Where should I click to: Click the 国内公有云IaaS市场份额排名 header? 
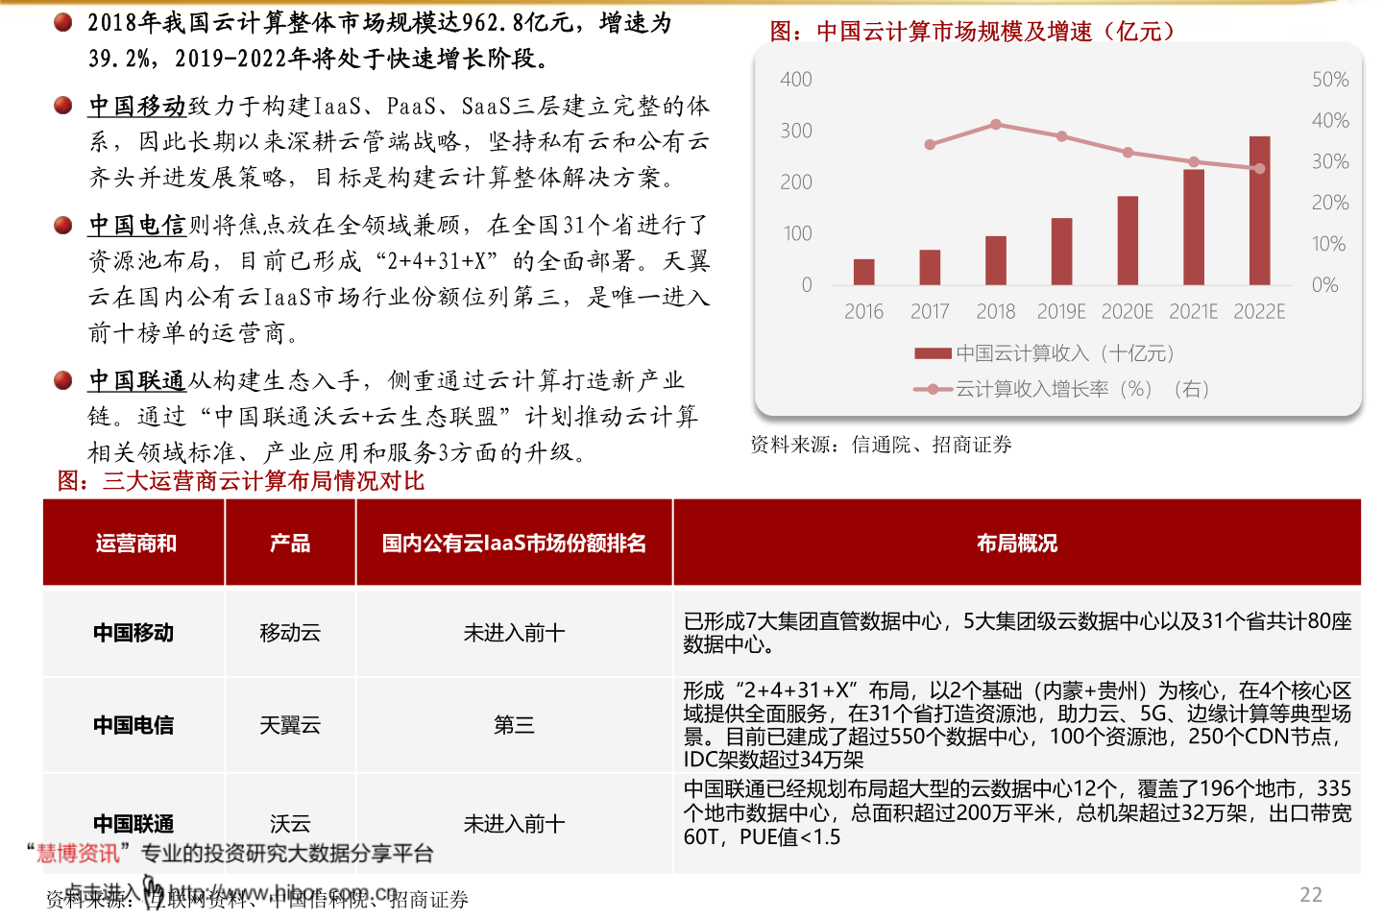514,544
